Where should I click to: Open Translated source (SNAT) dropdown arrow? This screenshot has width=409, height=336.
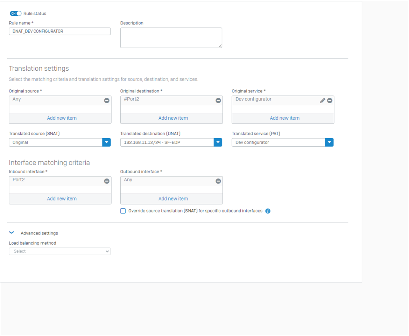tap(106, 142)
